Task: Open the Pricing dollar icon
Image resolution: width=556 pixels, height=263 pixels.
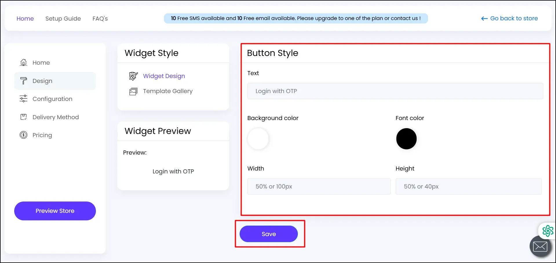Action: [x=23, y=135]
